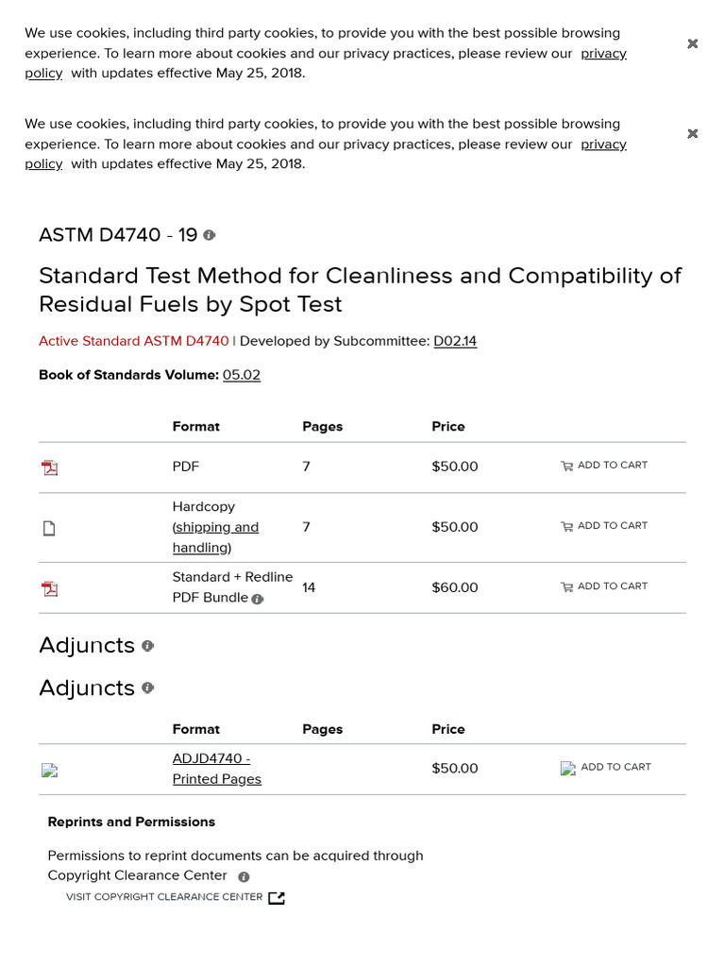725x967 pixels.
Task: Click info icon next to ASTM D4740 - 19
Action: 210,235
